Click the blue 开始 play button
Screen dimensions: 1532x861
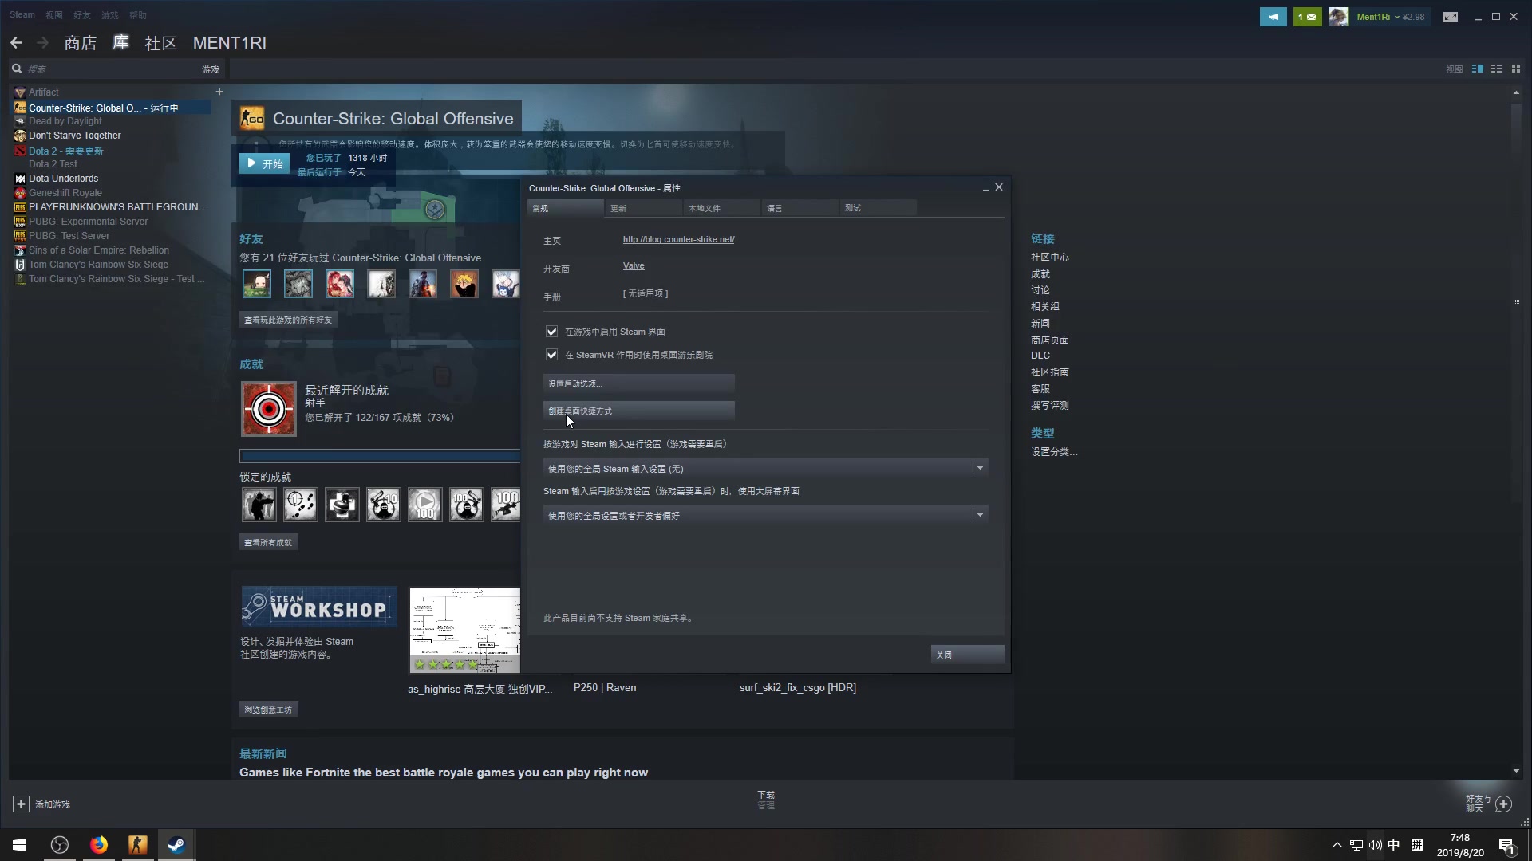coord(265,163)
